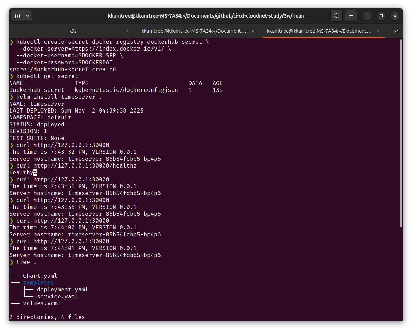Click 'tree .' command

pos(26,262)
